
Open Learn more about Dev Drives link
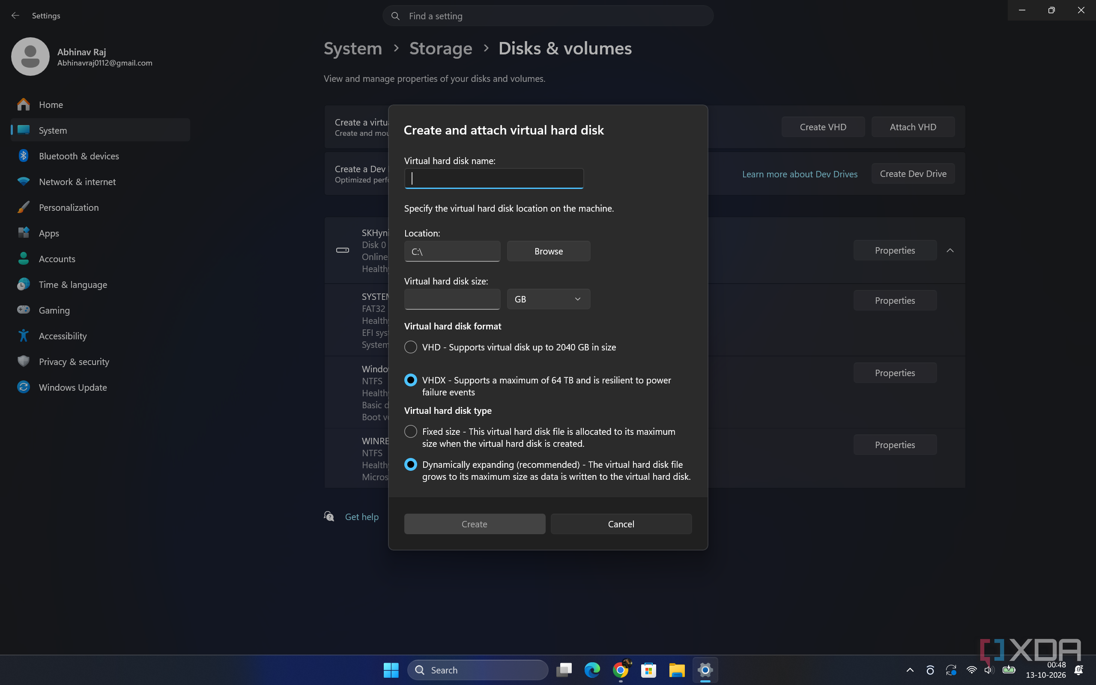point(800,174)
